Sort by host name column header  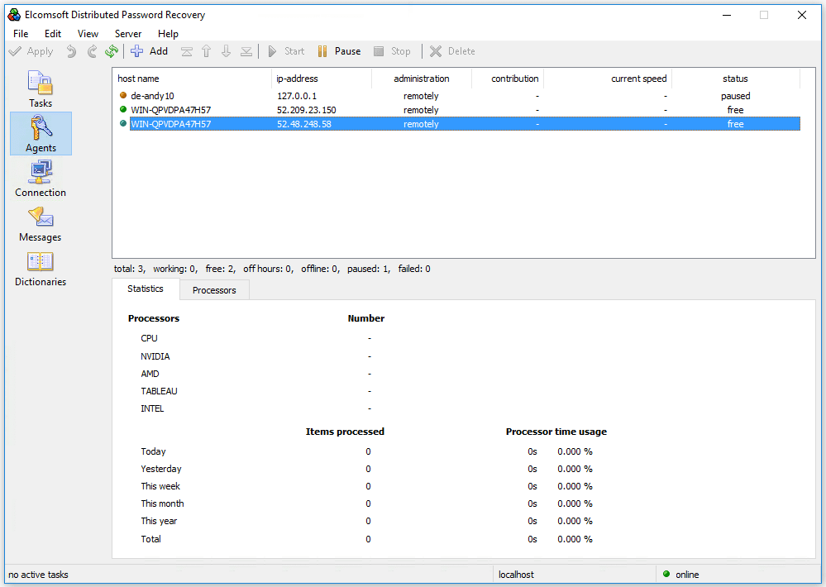click(x=193, y=79)
